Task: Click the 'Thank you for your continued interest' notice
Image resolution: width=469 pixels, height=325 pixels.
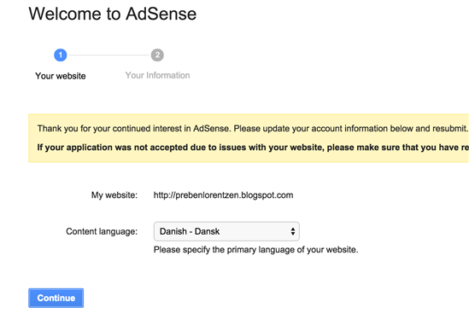Action: point(253,129)
